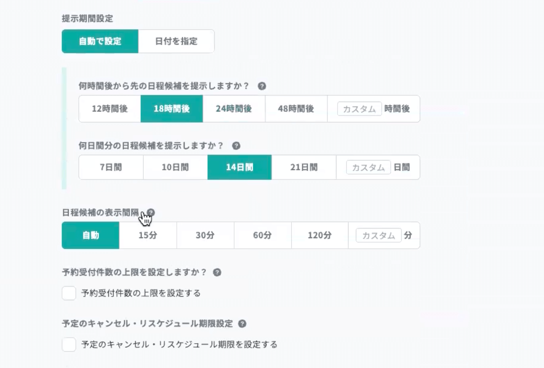
Task: Set display interval to 15分
Action: [148, 235]
